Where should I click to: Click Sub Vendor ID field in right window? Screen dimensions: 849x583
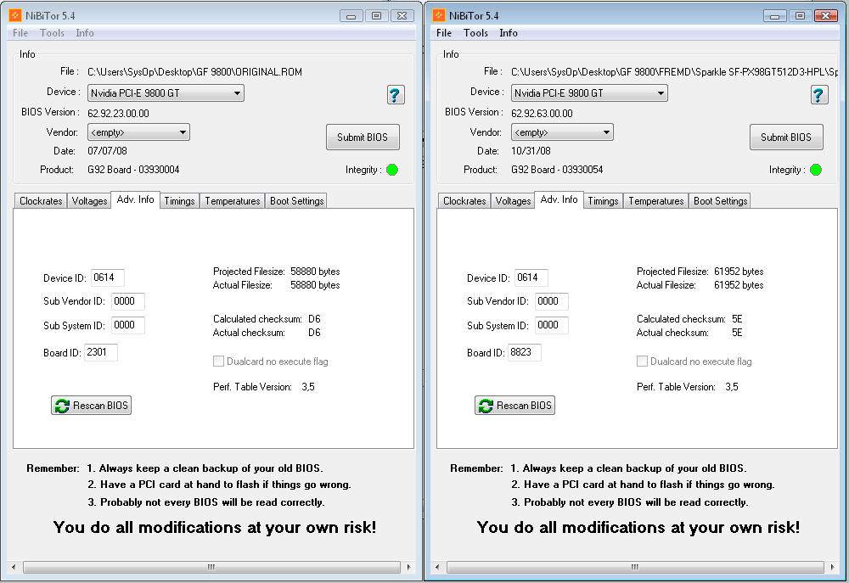552,301
